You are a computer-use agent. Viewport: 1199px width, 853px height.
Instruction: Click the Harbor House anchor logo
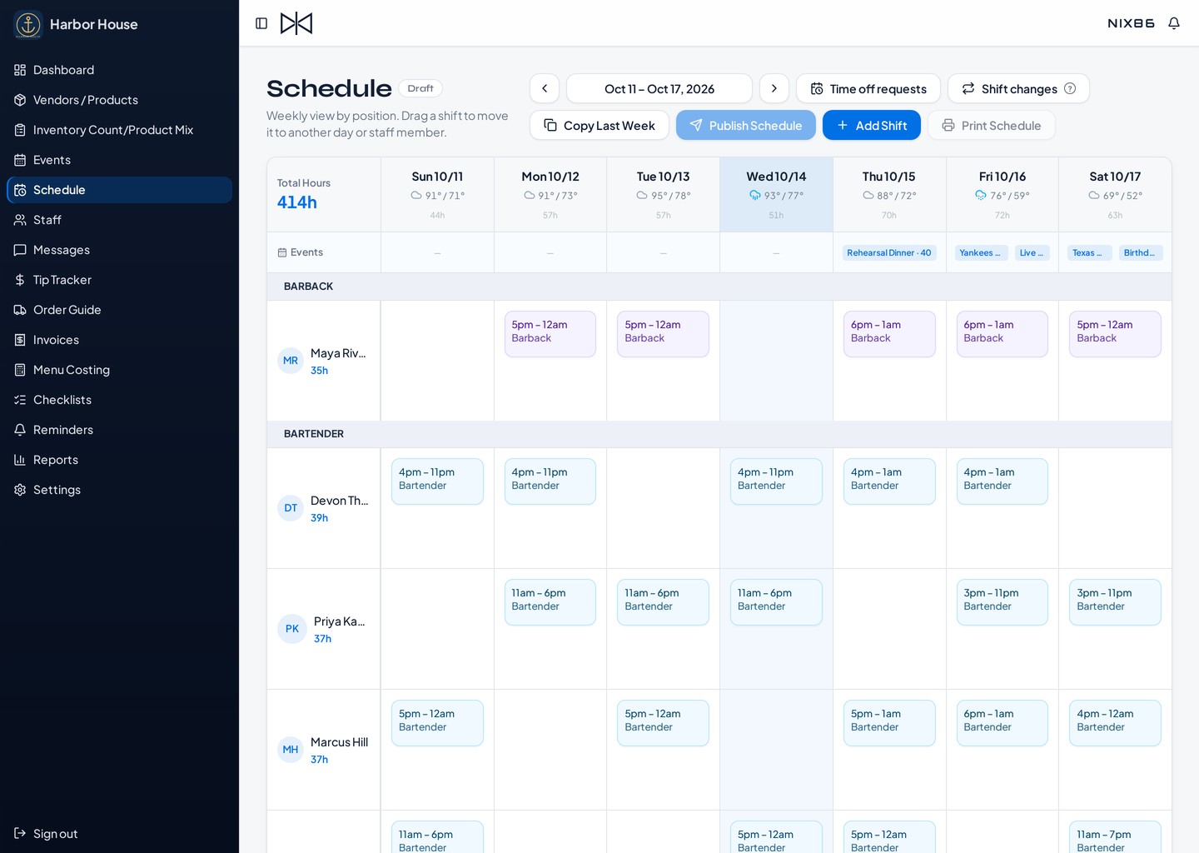point(28,24)
